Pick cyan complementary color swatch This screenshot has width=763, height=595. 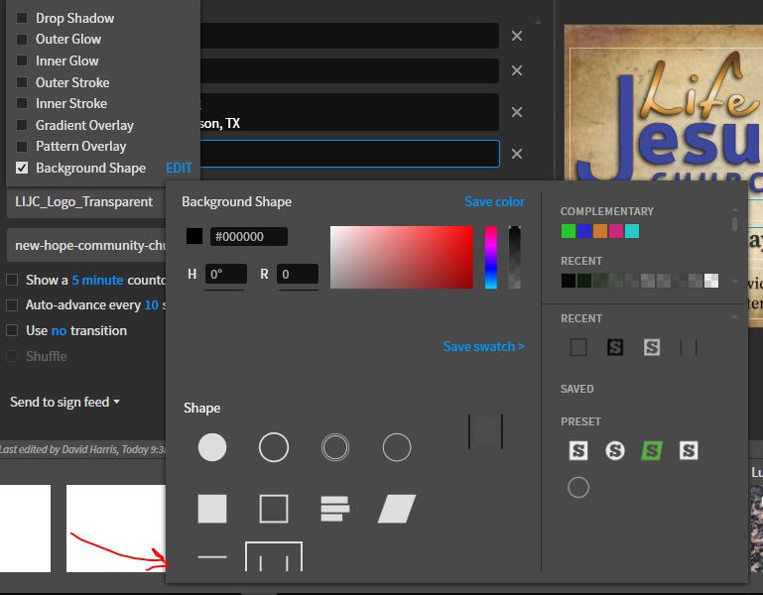tap(632, 231)
